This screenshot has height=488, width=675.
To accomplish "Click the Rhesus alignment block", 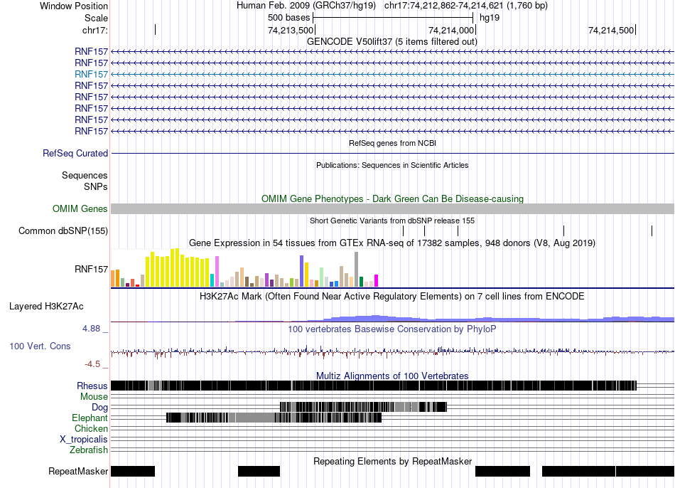I will click(374, 386).
